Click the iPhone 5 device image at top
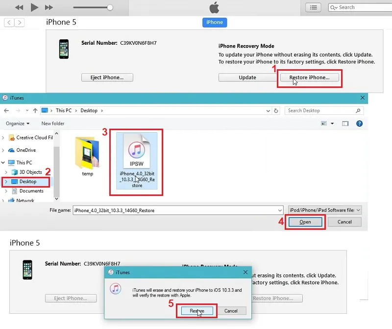392x329 pixels. tap(64, 49)
